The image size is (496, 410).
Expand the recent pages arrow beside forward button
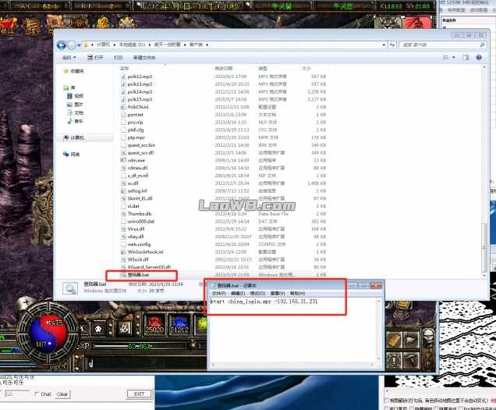[79, 45]
